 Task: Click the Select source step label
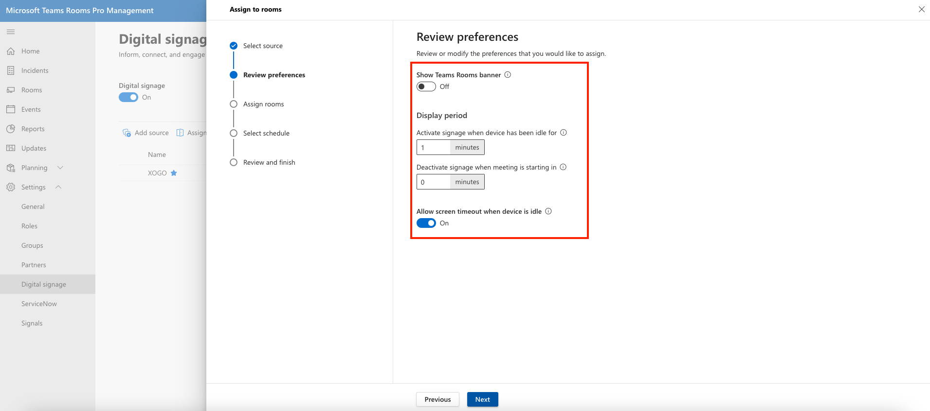(x=263, y=46)
